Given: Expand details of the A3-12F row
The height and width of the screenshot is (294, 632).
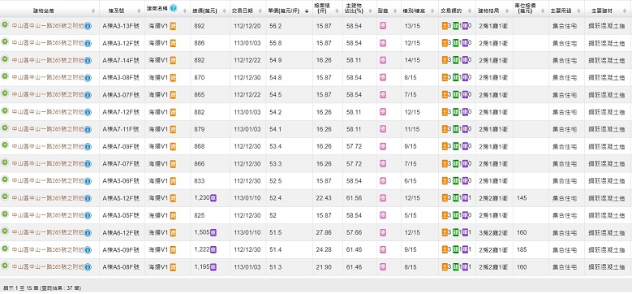Looking at the screenshot, I should 5,41.
